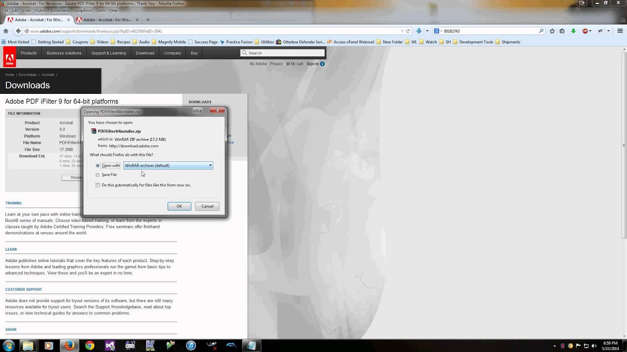Open Visual Studio from the taskbar

(110, 346)
